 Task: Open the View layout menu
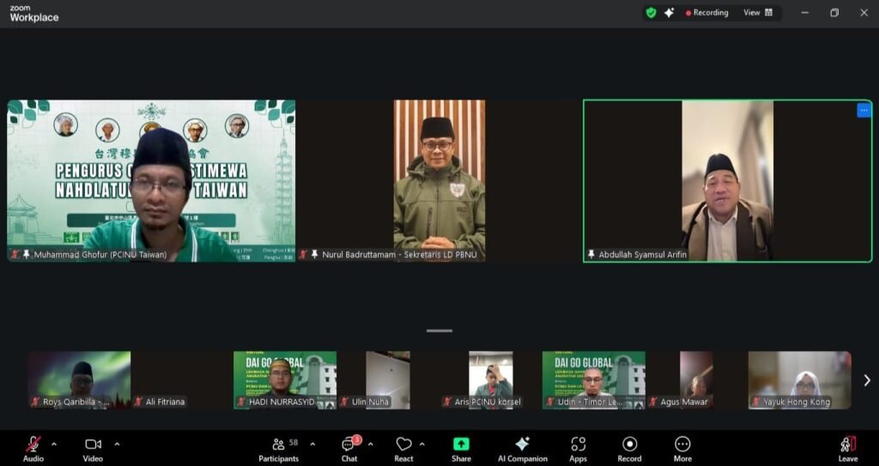(x=758, y=13)
